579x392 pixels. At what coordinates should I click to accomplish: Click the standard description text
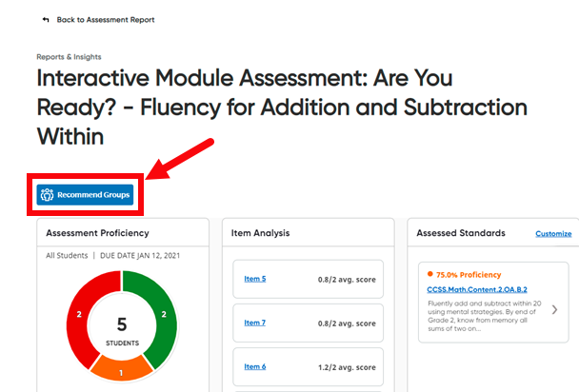[484, 316]
